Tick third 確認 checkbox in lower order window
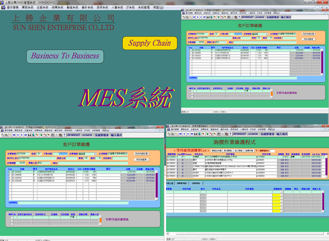 pos(12,224)
